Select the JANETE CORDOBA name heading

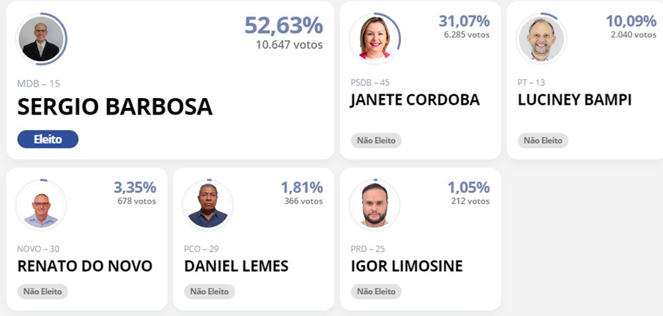415,100
